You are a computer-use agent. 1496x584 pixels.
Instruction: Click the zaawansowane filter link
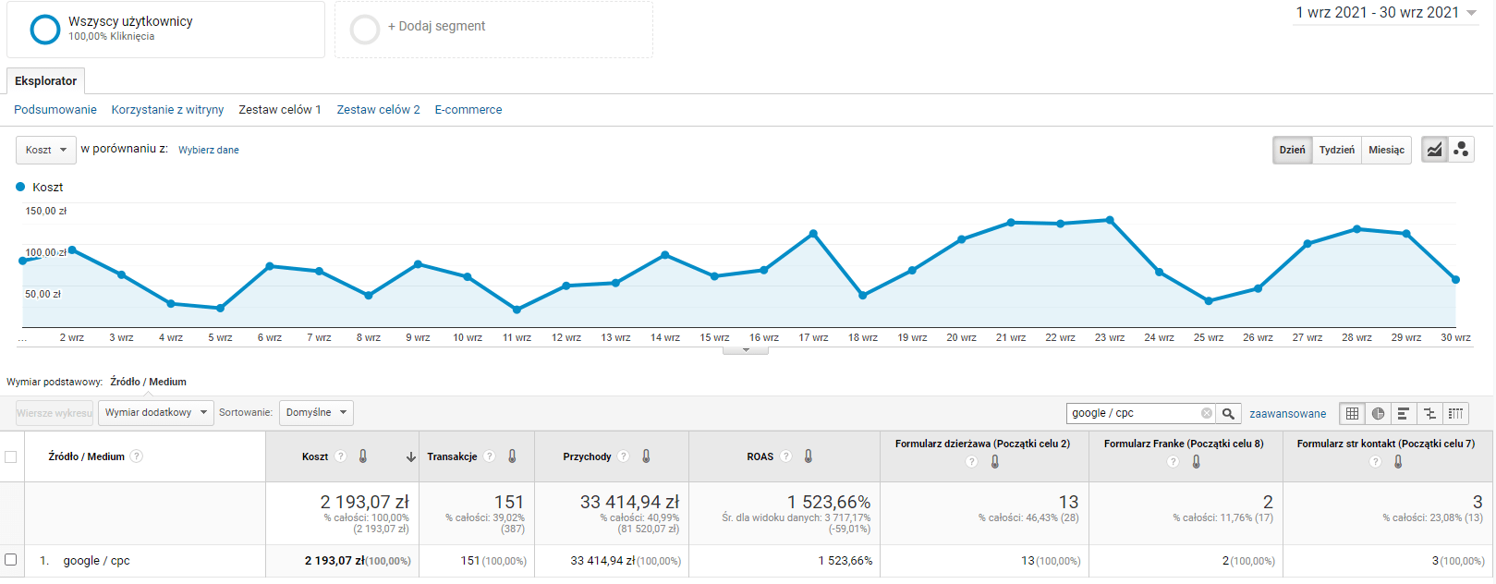click(x=1287, y=414)
